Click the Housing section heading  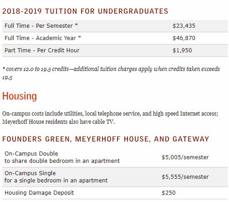[20, 96]
